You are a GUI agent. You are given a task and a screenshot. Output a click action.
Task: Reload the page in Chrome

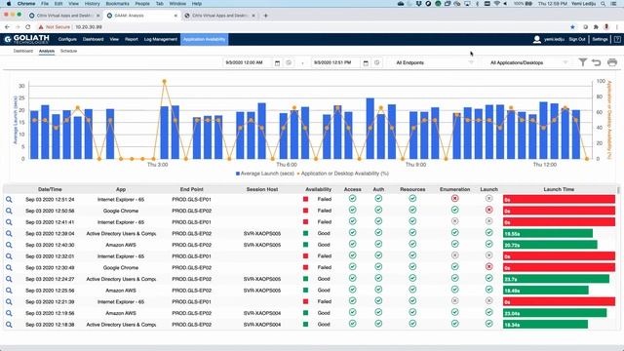tap(28, 27)
